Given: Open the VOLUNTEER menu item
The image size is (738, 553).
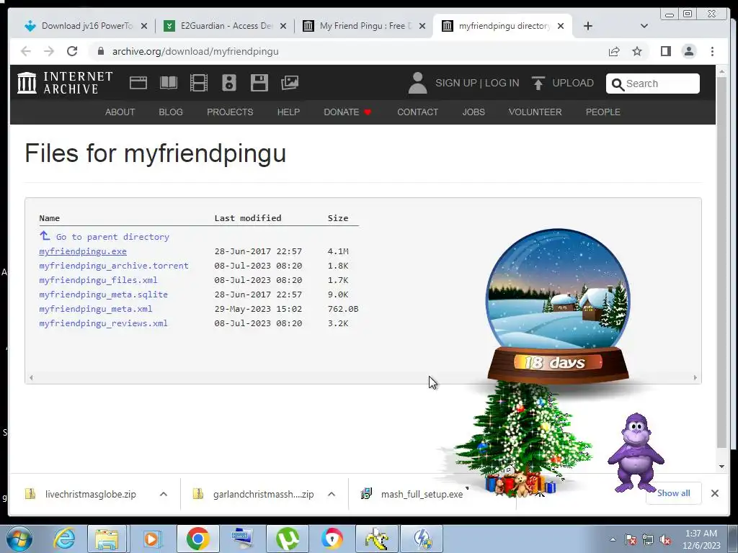Looking at the screenshot, I should [x=535, y=112].
